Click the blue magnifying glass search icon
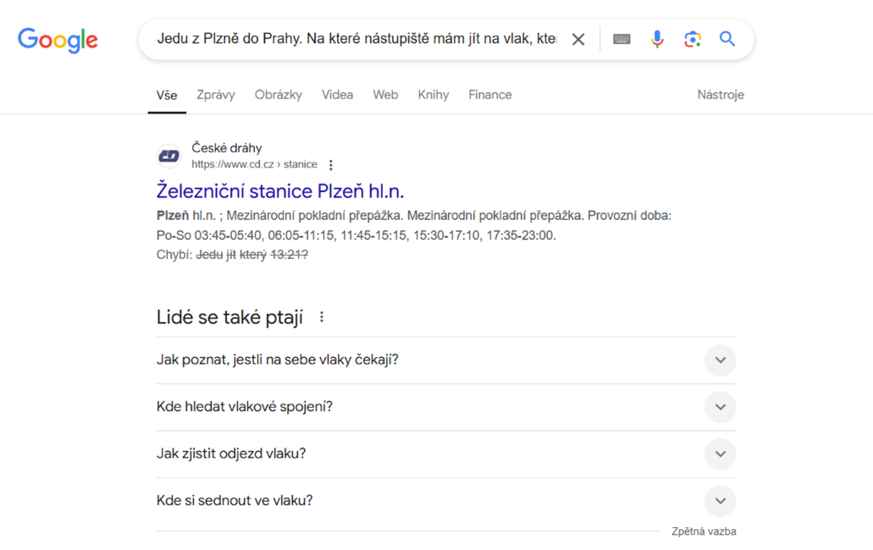The height and width of the screenshot is (550, 873). (727, 39)
